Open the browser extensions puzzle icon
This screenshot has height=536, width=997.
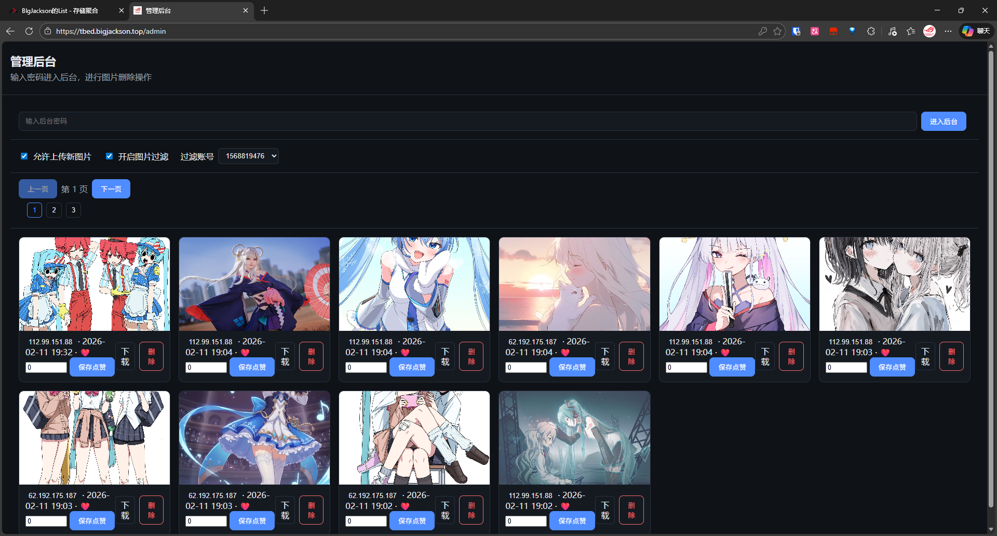(x=871, y=31)
